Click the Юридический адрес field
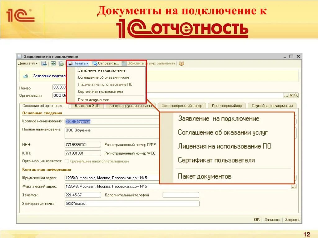Viewport: 318px width, 238px height. (x=112, y=178)
